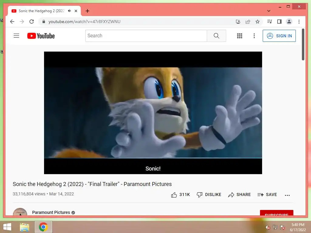Install app icon in address bar
This screenshot has width=311, height=233.
click(238, 22)
